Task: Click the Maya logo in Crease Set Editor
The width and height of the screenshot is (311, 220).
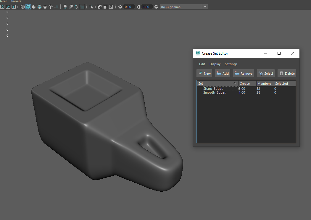Action: click(x=198, y=53)
